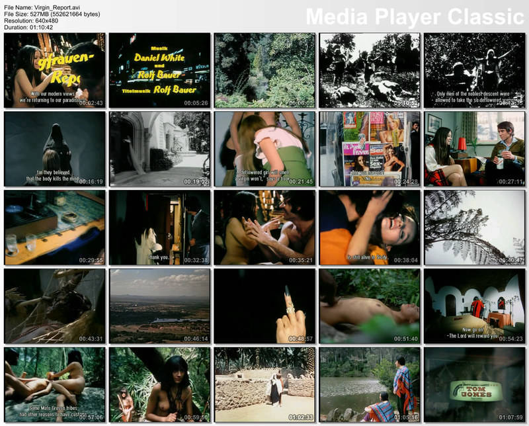This screenshot has height=426, width=529.
Task: Click the fern leaves thumbnail at 00:40:47
Action: [475, 228]
